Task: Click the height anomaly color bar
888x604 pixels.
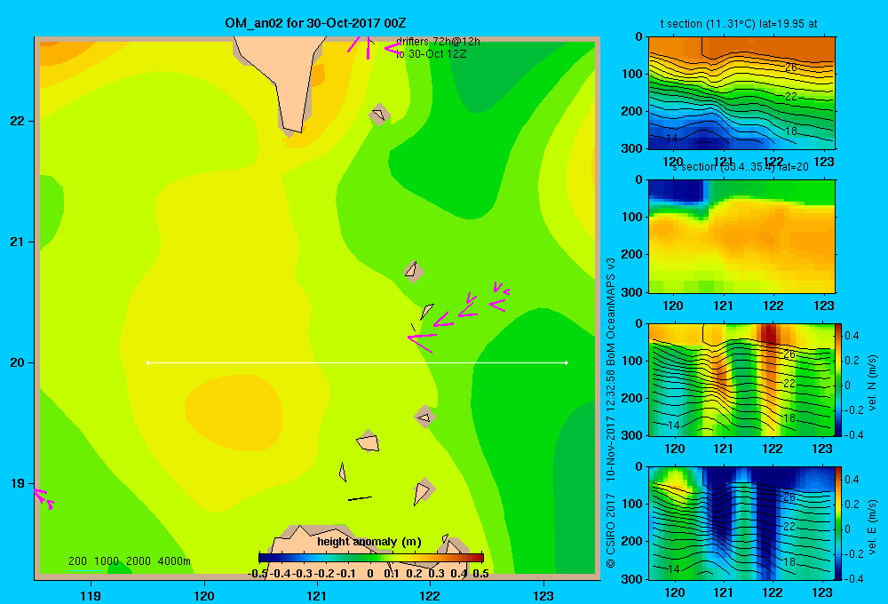Action: (x=371, y=558)
